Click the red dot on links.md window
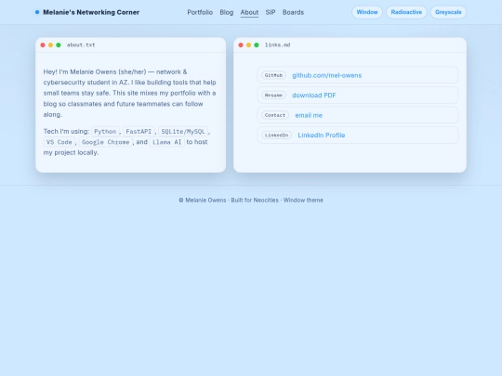Image resolution: width=502 pixels, height=376 pixels. tap(241, 45)
